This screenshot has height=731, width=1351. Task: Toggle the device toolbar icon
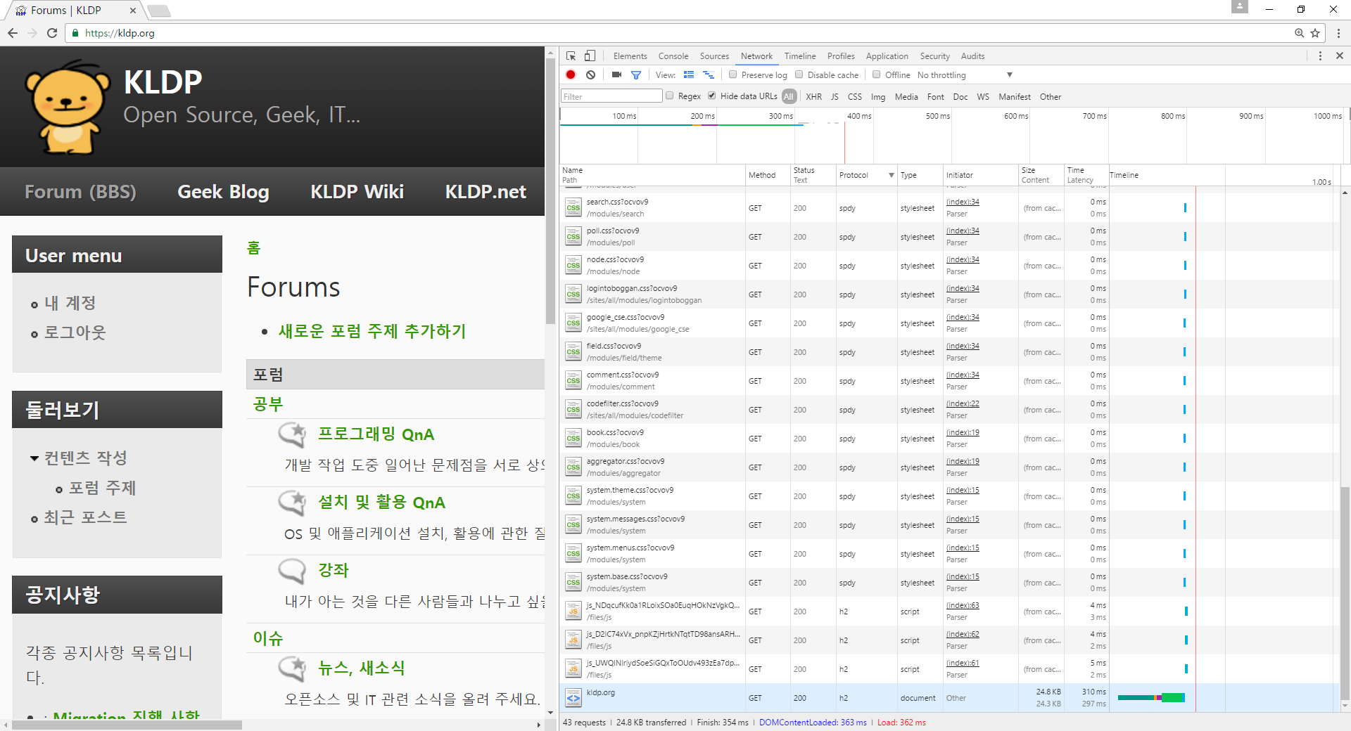(x=590, y=56)
